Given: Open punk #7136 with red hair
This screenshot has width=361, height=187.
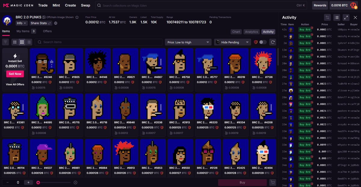Looking at the screenshot, I should coord(263,61).
